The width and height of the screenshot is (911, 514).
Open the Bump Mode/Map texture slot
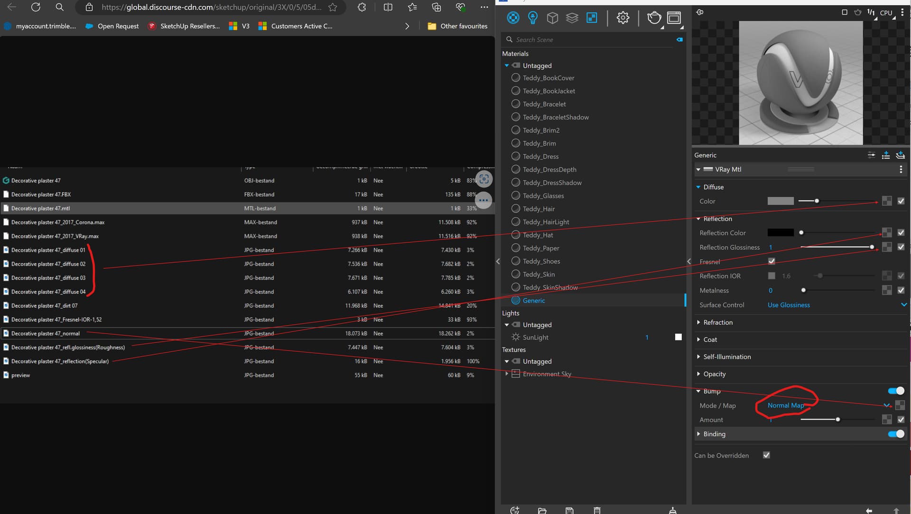point(900,405)
